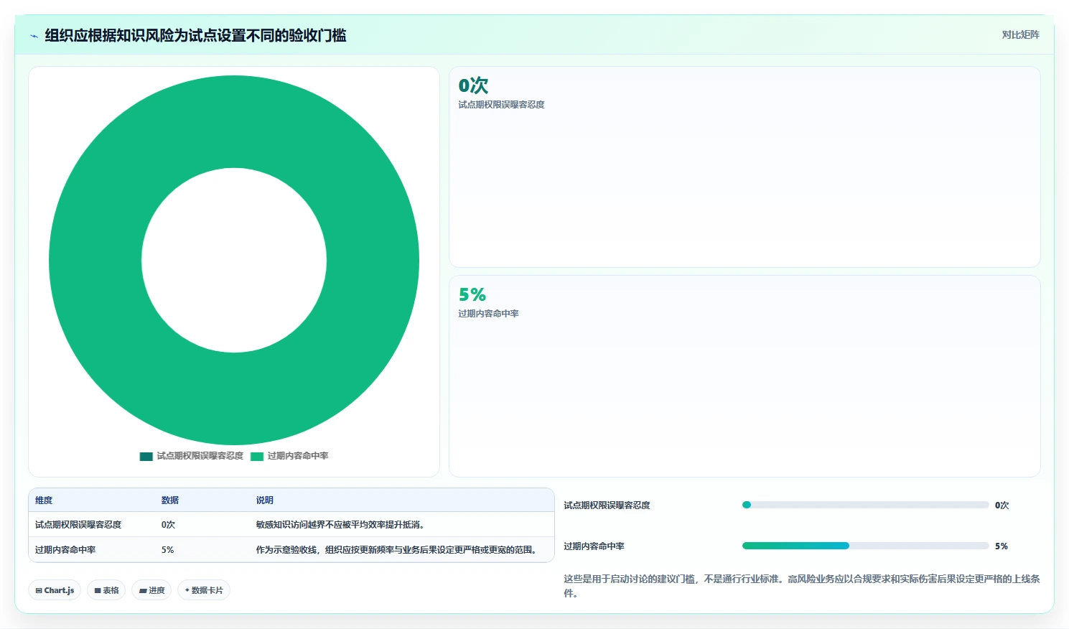This screenshot has height=629, width=1069.
Task: Click the 0次 cell in the table
Action: click(168, 525)
